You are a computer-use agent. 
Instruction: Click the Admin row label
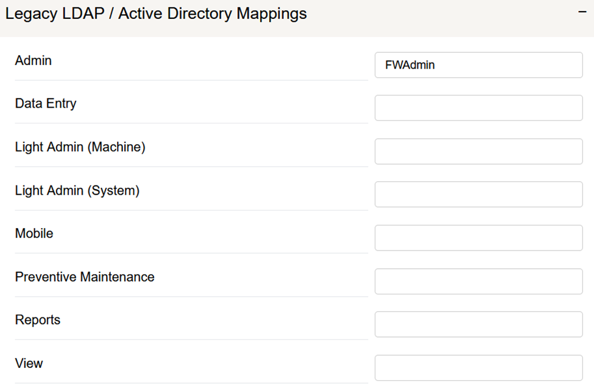[x=34, y=61]
